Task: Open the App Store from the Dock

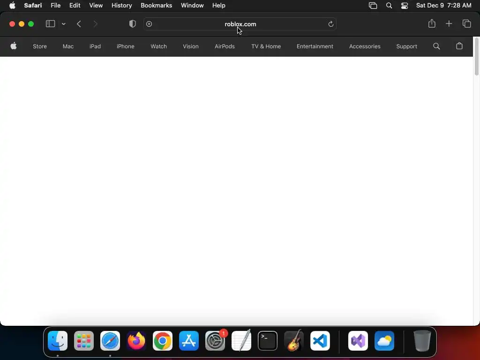Action: (189, 341)
